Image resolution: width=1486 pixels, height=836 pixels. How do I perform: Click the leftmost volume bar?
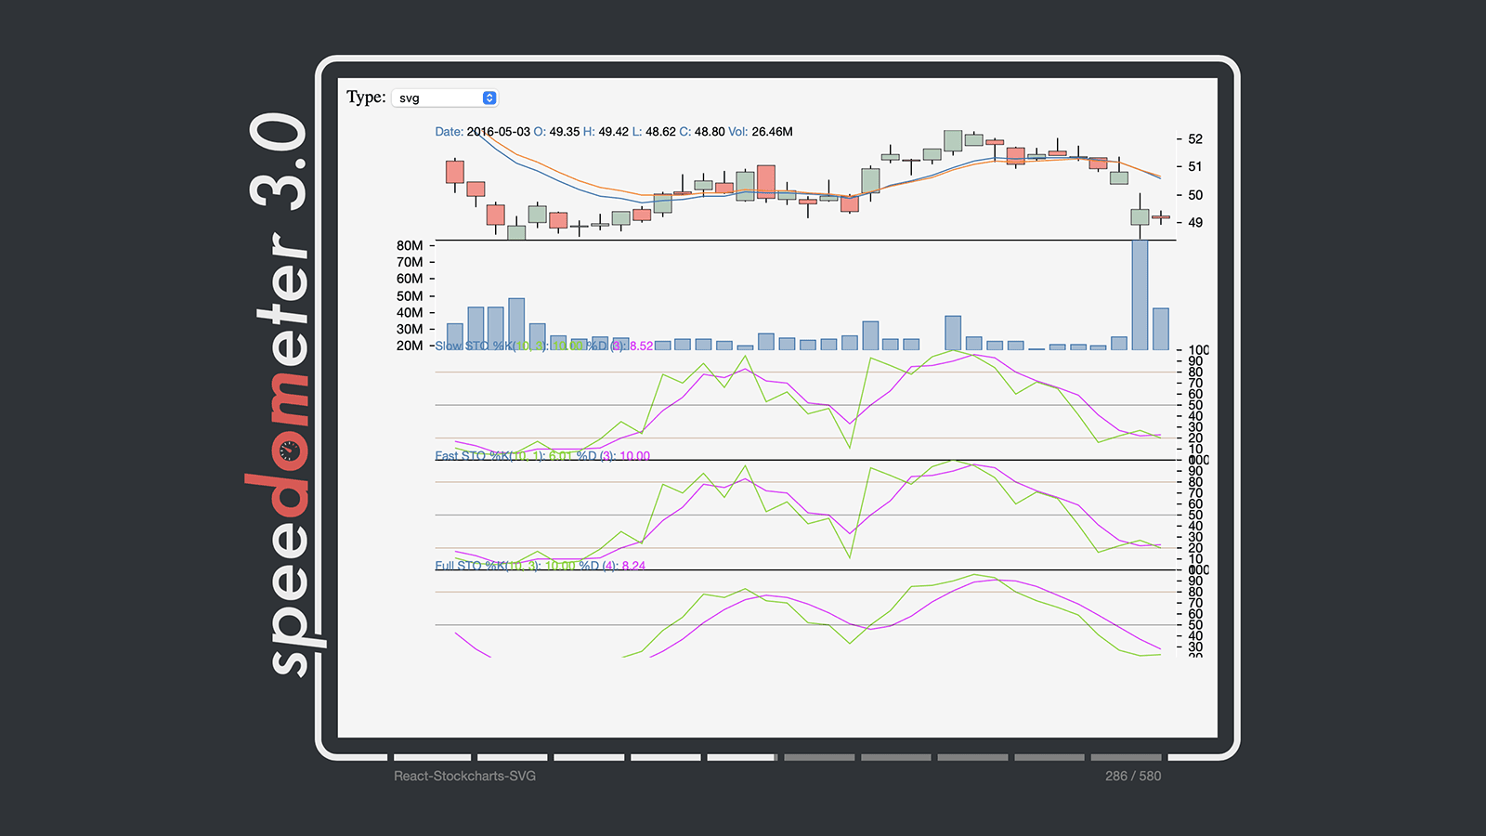point(455,336)
